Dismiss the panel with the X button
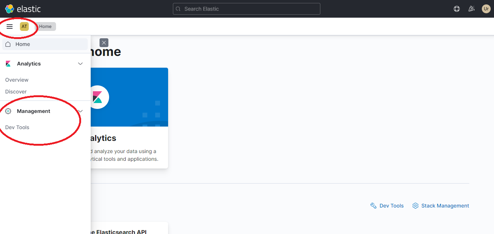The width and height of the screenshot is (494, 234). (104, 42)
